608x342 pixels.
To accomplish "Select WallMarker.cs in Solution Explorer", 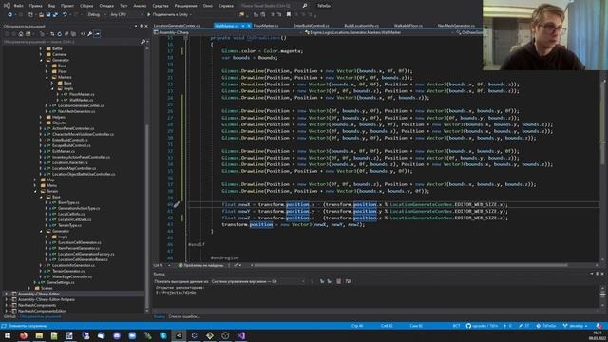I will point(81,100).
